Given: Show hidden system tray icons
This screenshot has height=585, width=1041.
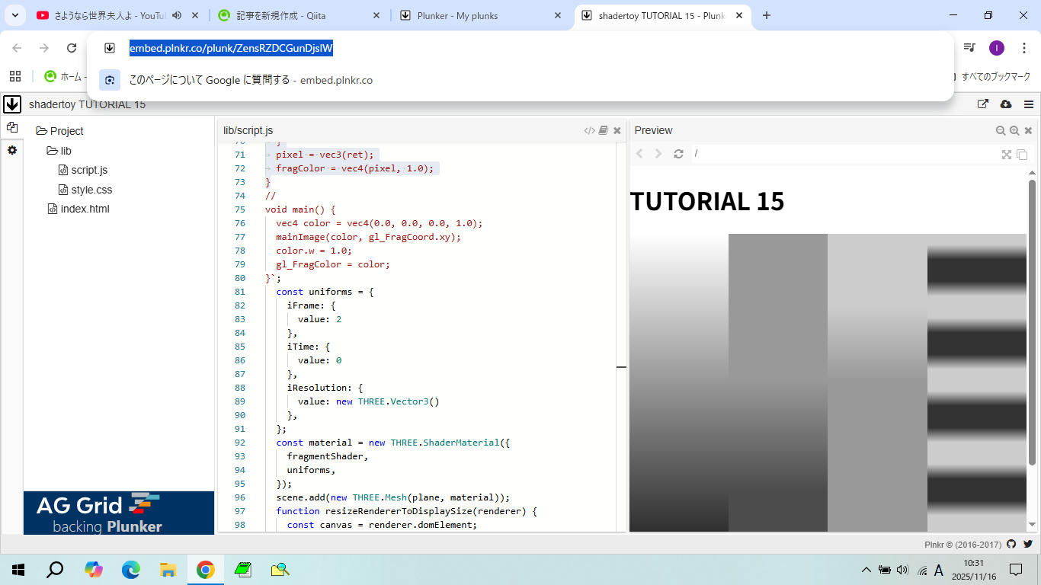Looking at the screenshot, I should click(x=866, y=570).
